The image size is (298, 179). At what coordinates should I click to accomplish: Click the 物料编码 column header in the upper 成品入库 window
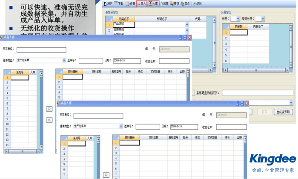coord(69,72)
